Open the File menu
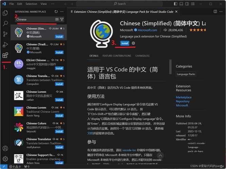The width and height of the screenshot is (226, 169). point(12,4)
